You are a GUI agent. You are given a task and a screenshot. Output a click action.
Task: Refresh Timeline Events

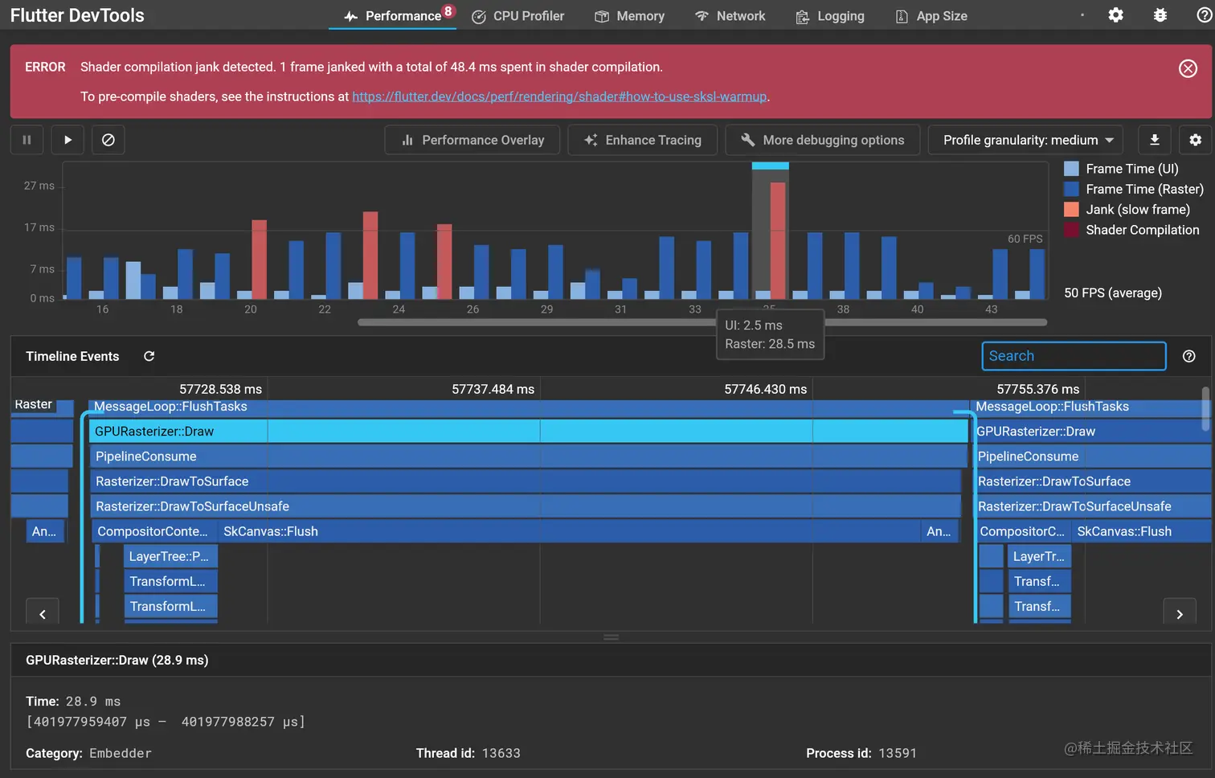[x=149, y=356]
